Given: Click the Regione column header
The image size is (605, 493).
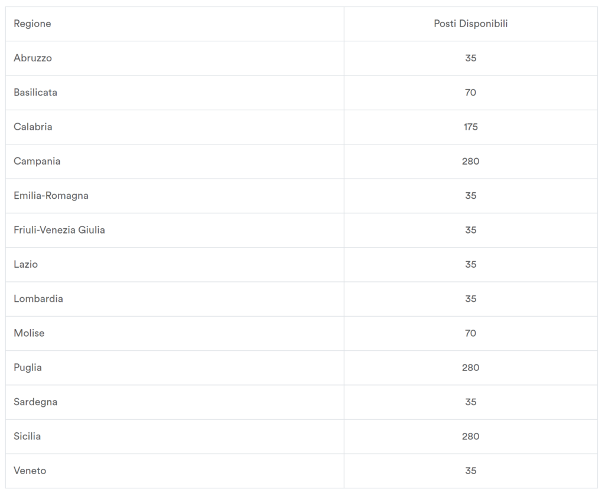Looking at the screenshot, I should 32,24.
